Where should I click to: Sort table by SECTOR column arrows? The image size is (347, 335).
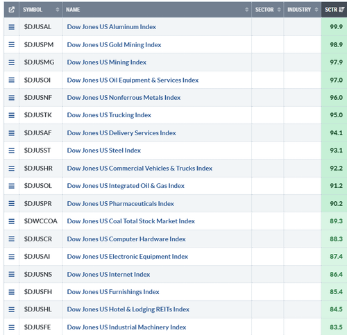pos(279,10)
